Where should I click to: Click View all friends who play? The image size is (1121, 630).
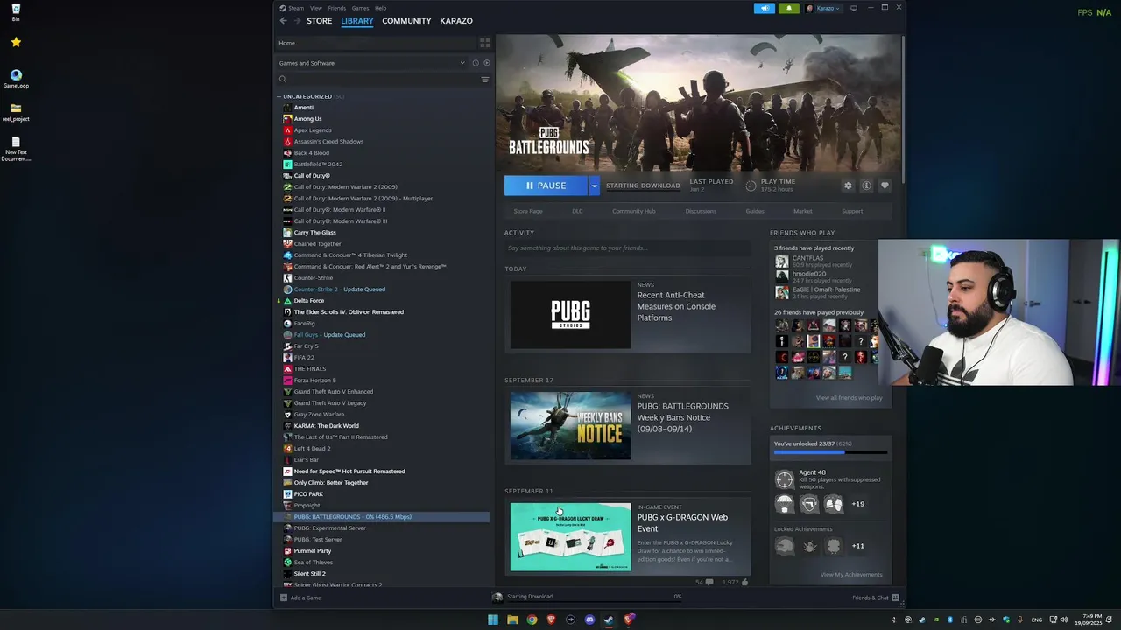(x=849, y=398)
